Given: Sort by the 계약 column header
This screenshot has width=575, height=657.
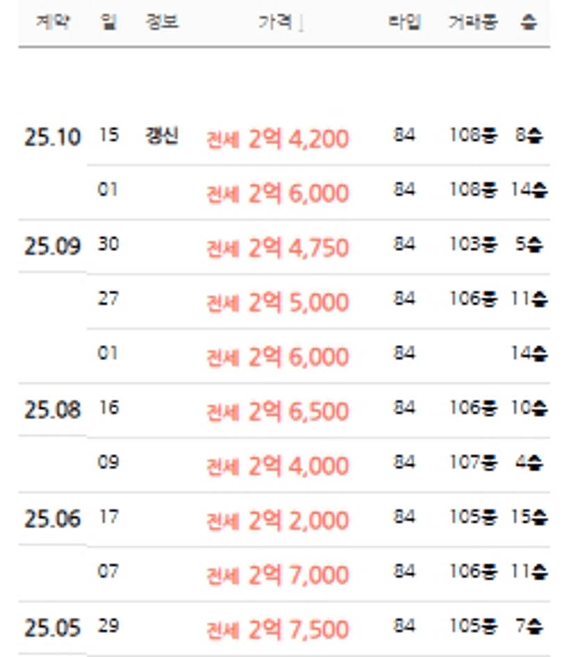Looking at the screenshot, I should click(51, 22).
